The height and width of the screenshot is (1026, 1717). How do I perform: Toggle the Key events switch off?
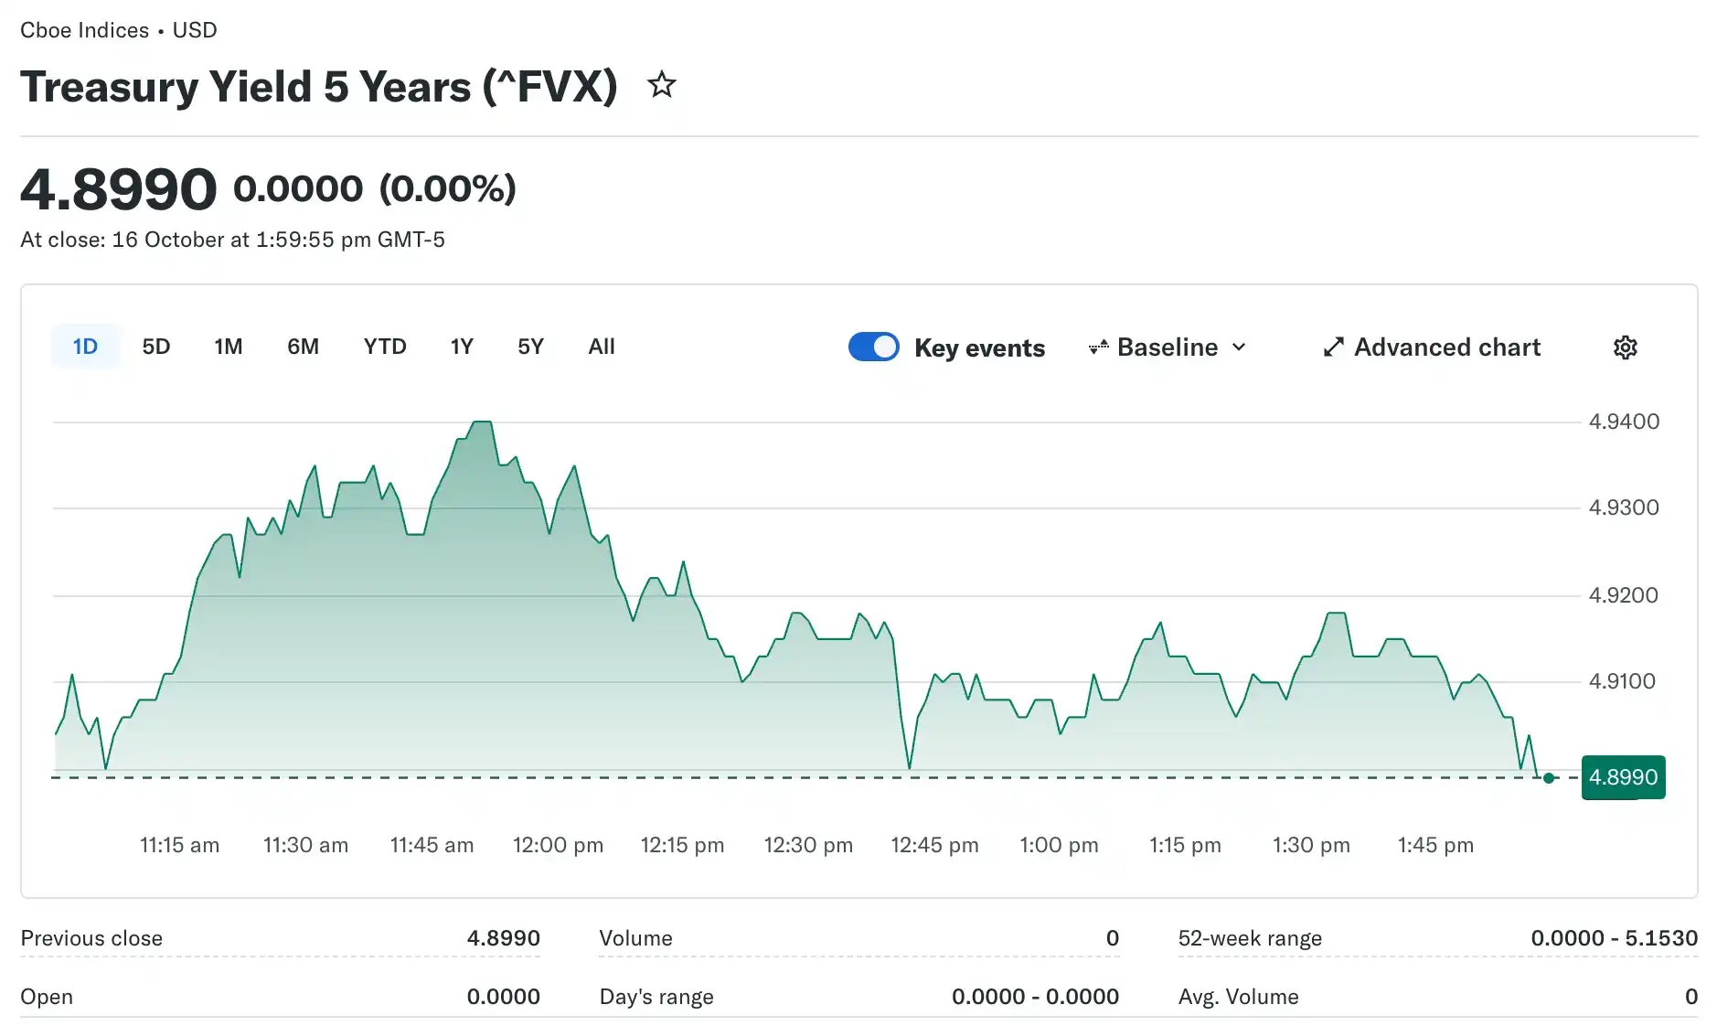tap(873, 347)
